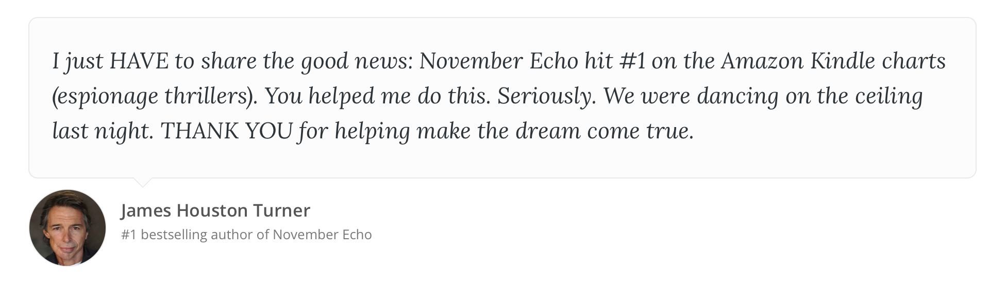
Task: Click 'Amazon Kindle charts' in the quote
Action: (x=833, y=61)
